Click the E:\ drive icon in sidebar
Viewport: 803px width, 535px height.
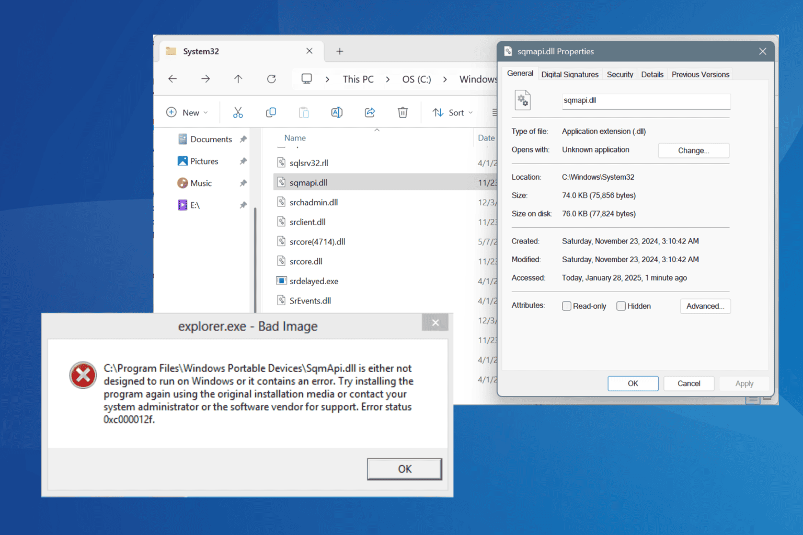[x=182, y=205]
